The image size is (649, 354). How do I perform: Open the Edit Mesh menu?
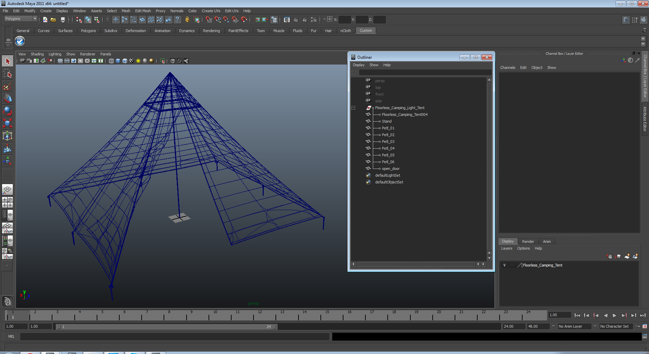(x=143, y=11)
